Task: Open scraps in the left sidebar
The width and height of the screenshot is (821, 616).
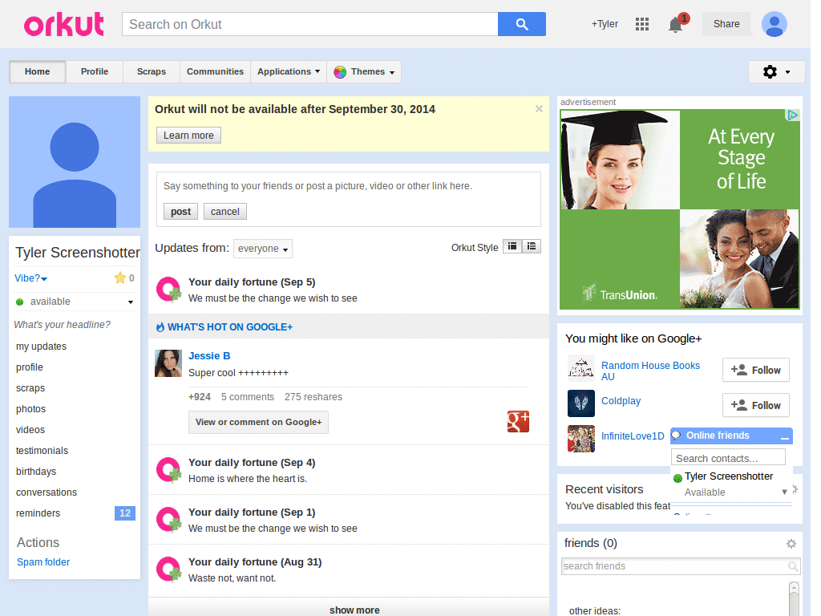Action: (x=30, y=388)
